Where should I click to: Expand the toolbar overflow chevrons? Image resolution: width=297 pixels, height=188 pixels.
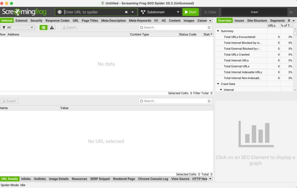(x=291, y=12)
